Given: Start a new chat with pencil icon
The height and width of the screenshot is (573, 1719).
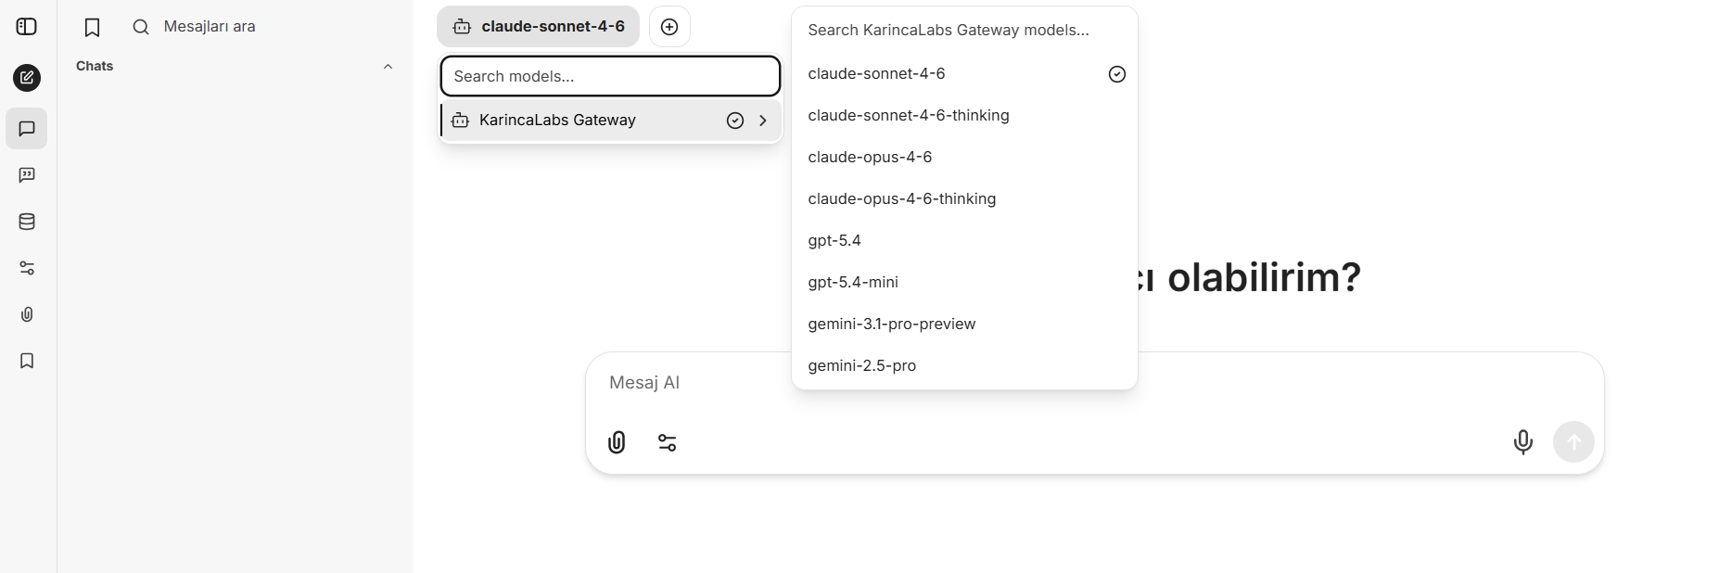Looking at the screenshot, I should coord(27,78).
